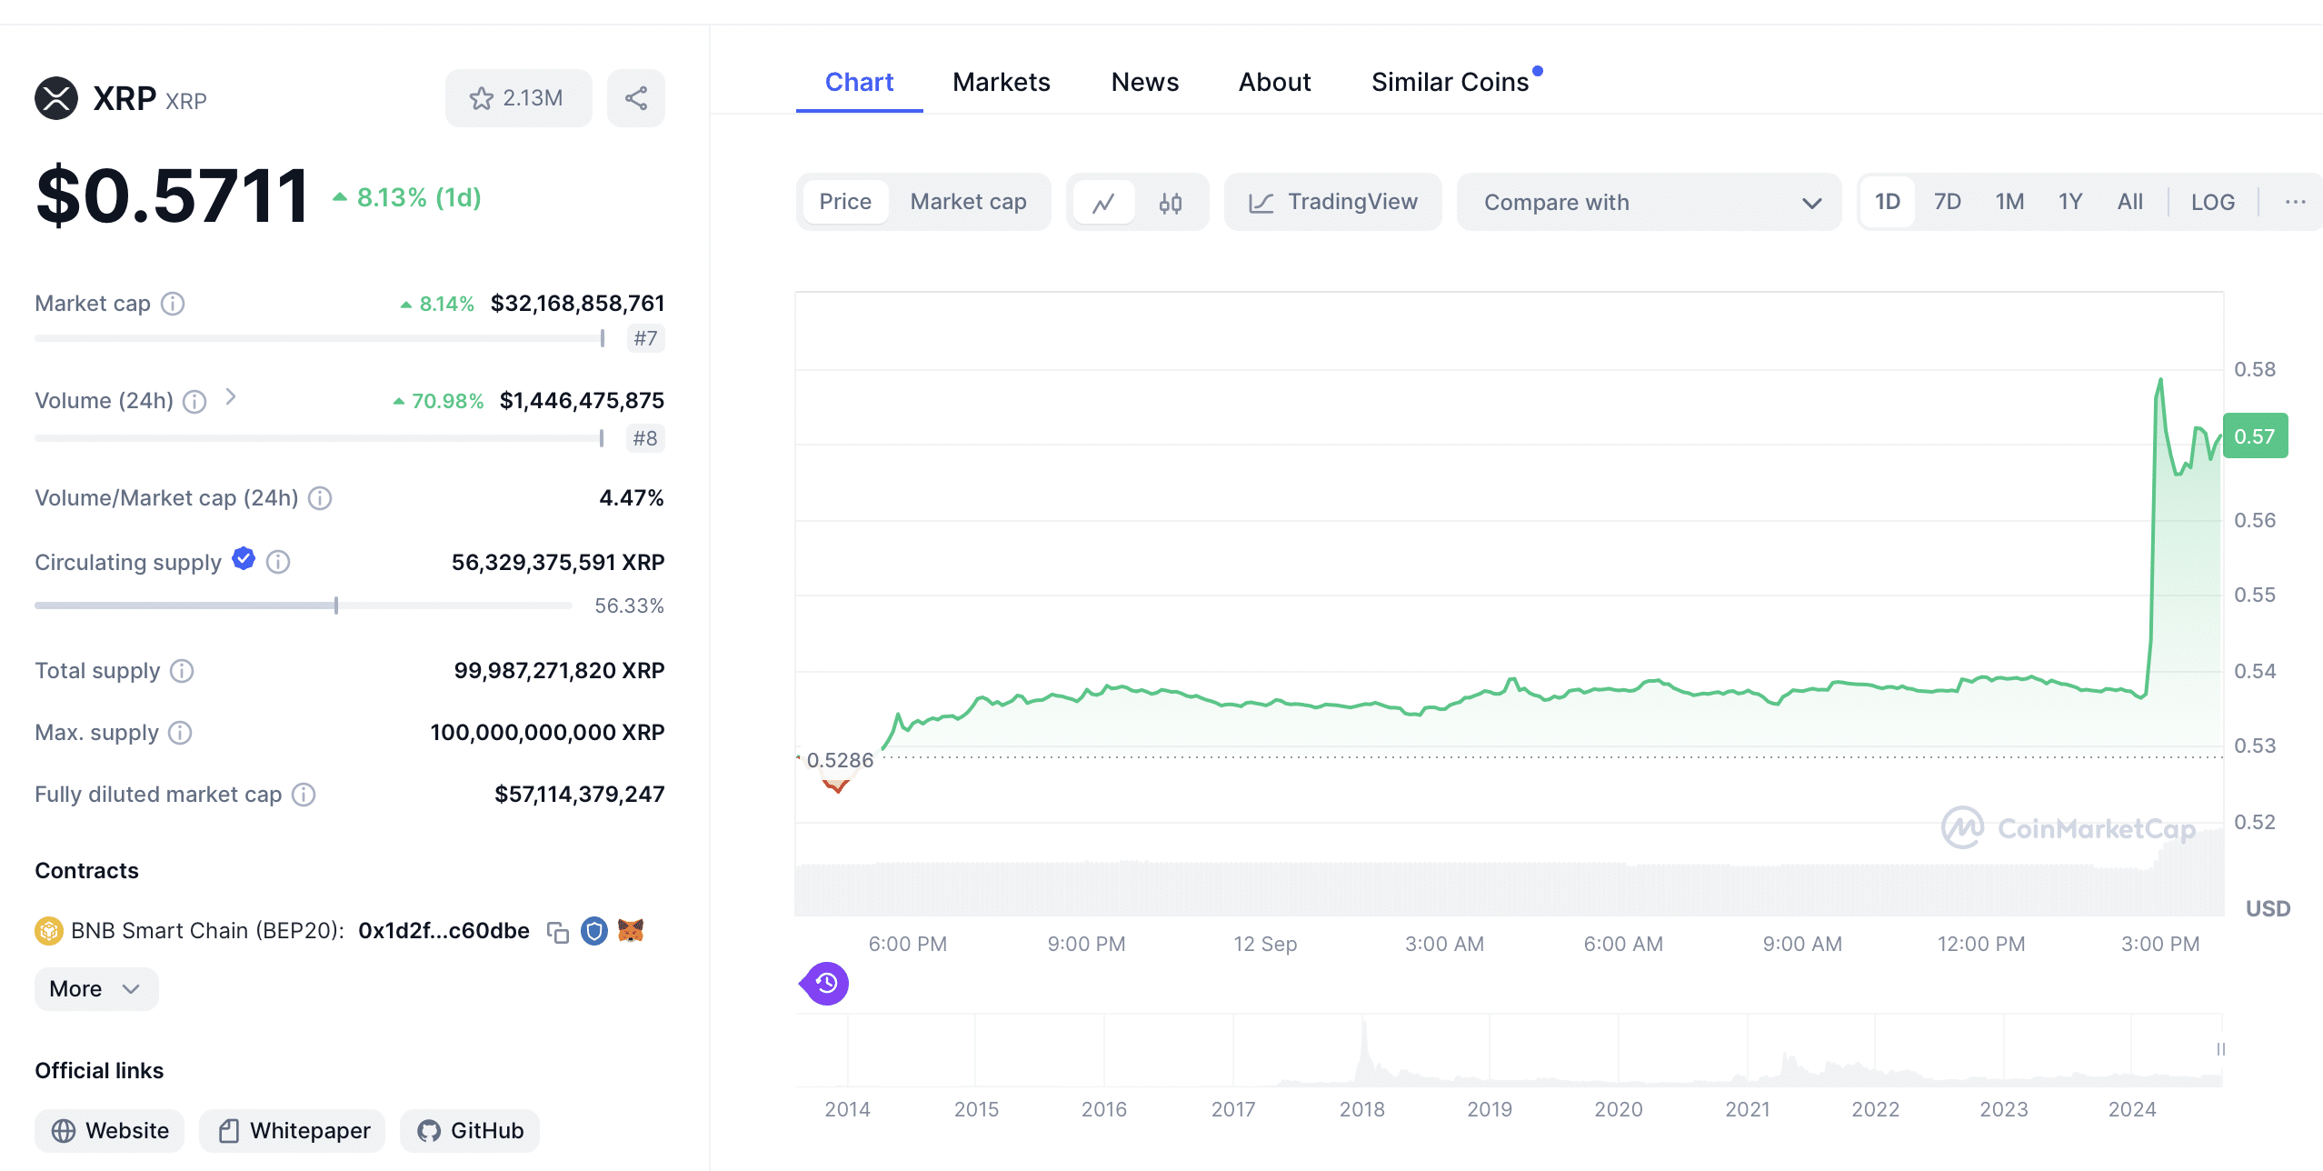Show Market cap info tooltip icon
The width and height of the screenshot is (2323, 1171).
point(173,304)
